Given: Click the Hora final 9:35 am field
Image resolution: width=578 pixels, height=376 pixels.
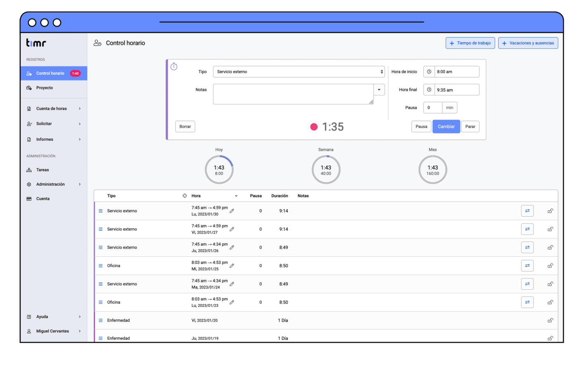Looking at the screenshot, I should click(457, 90).
